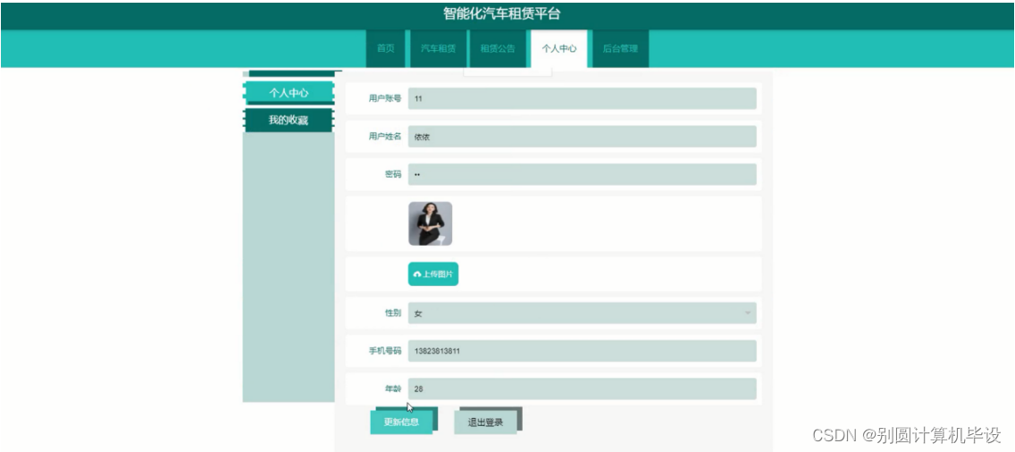Viewport: 1015px width, 452px height.
Task: Select 个人中心 in the left sidebar
Action: [x=289, y=93]
